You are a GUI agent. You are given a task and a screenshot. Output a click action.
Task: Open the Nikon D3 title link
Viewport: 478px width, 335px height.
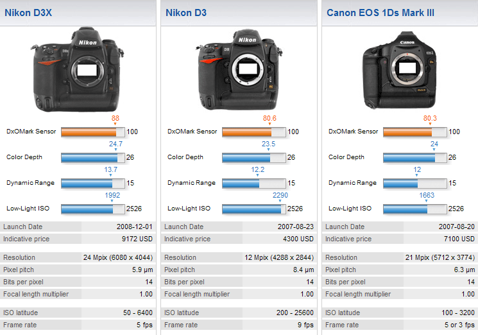pos(186,13)
